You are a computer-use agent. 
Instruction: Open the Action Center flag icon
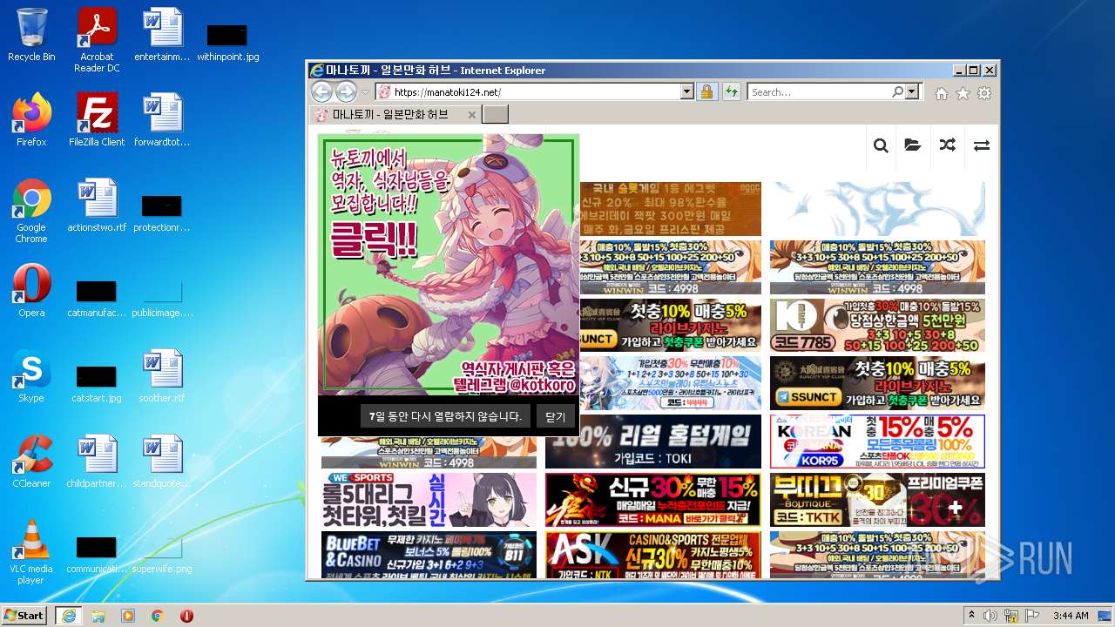pyautogui.click(x=1033, y=616)
